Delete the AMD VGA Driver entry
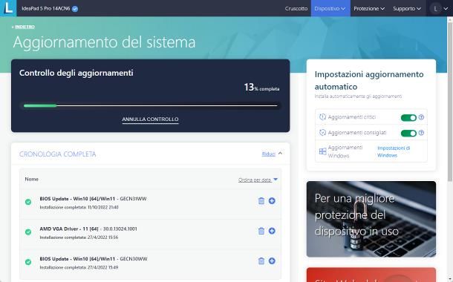The height and width of the screenshot is (282, 453). tap(261, 231)
